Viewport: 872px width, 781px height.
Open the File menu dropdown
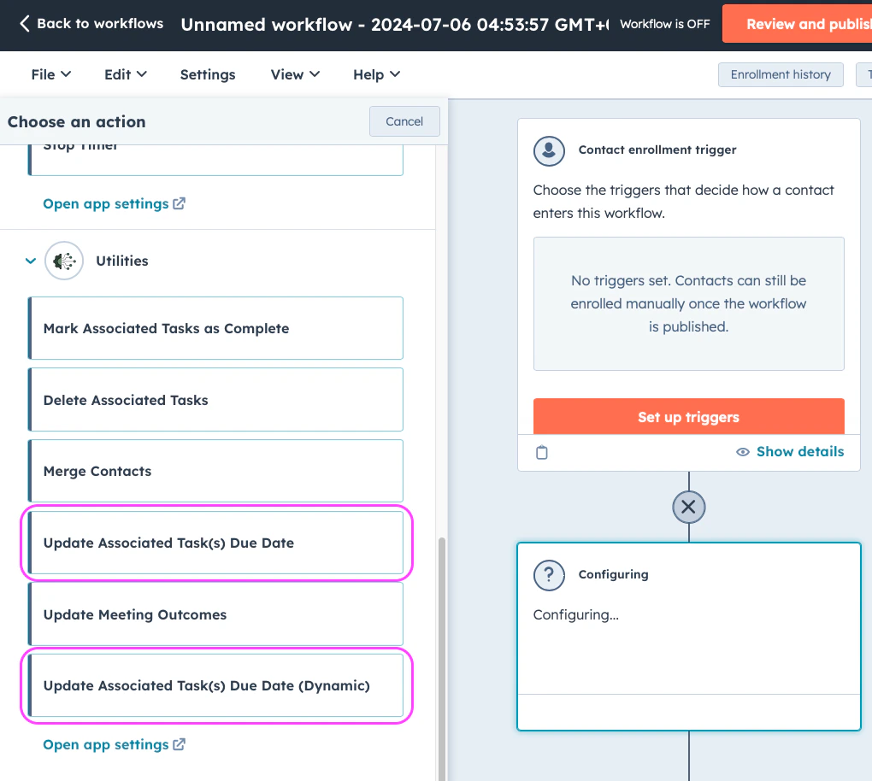point(50,74)
